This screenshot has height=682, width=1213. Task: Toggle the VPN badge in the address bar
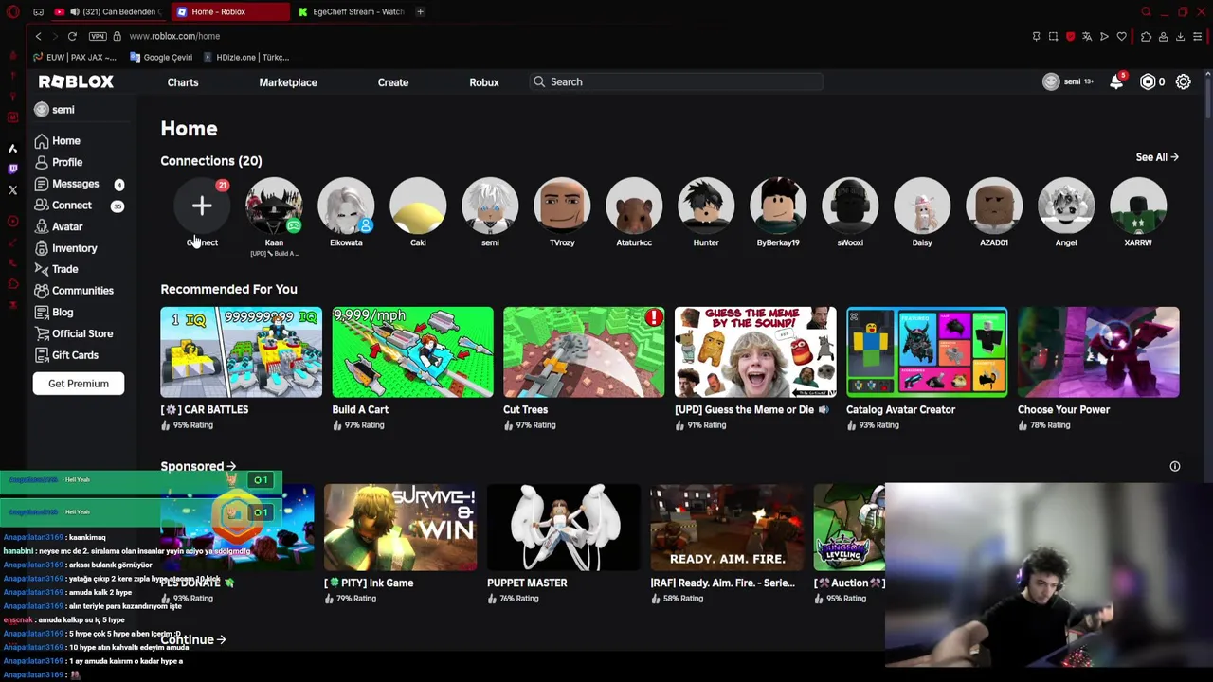98,36
